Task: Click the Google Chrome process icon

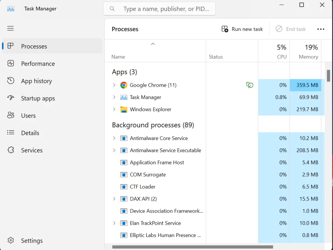Action: point(124,85)
